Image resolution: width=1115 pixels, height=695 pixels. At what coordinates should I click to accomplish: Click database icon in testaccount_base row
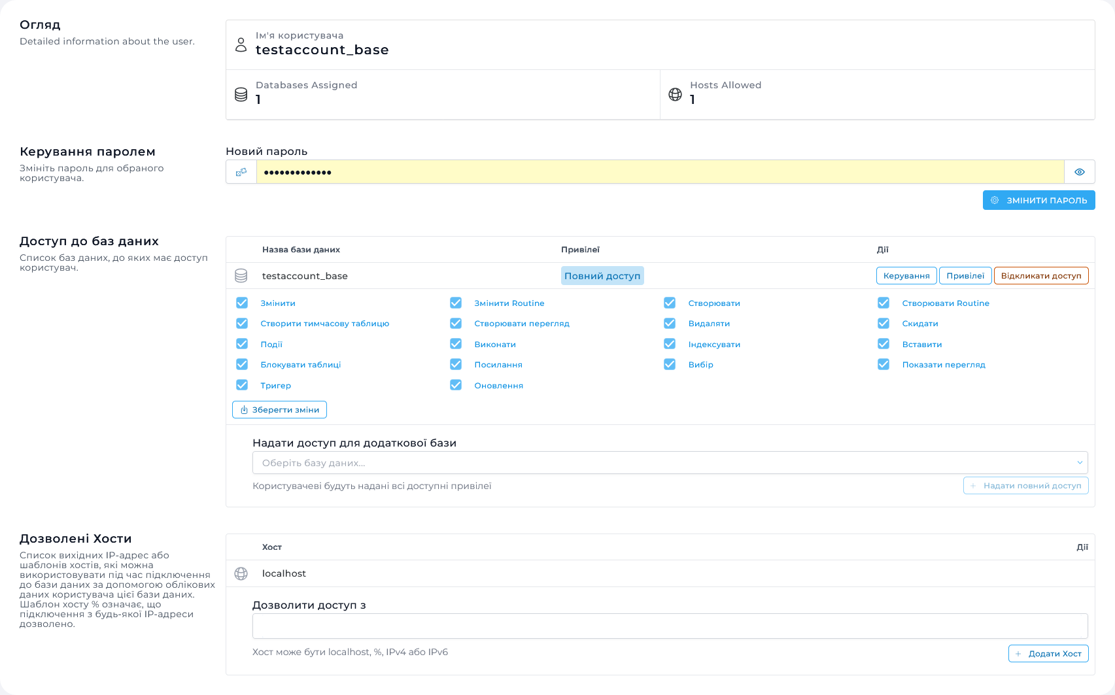point(241,276)
